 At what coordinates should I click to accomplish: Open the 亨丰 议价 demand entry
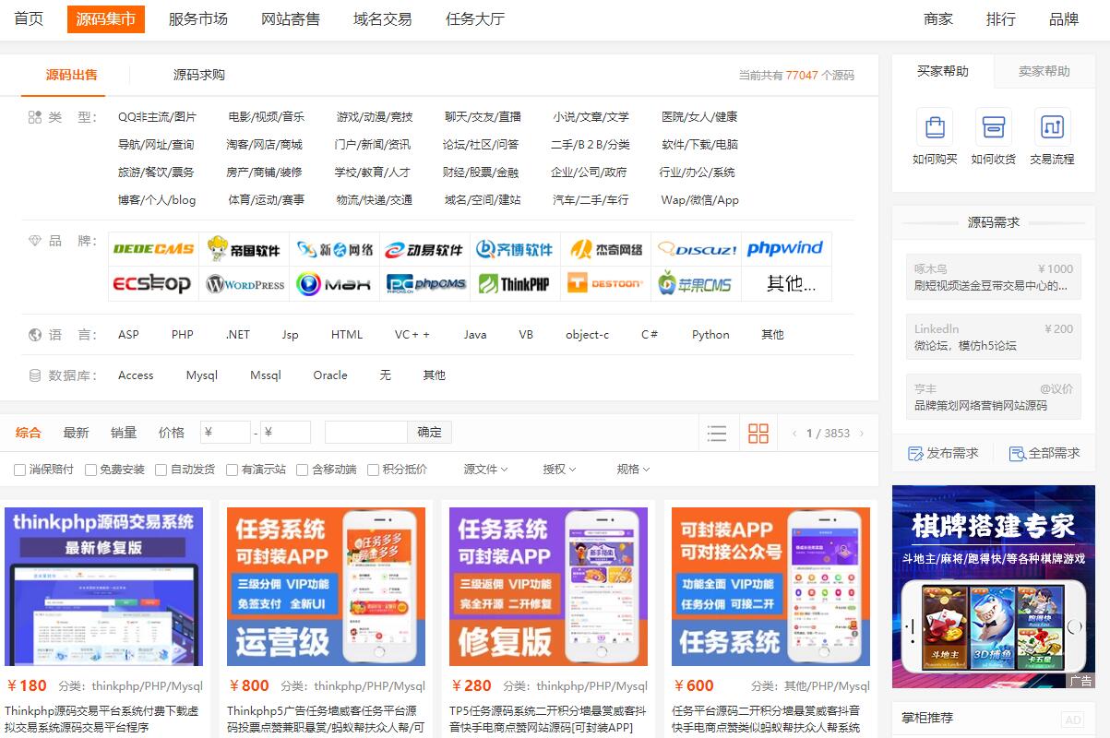coord(994,397)
